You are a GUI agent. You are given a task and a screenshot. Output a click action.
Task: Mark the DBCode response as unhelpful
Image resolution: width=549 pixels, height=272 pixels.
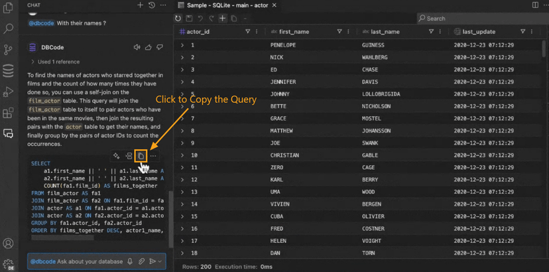[160, 47]
